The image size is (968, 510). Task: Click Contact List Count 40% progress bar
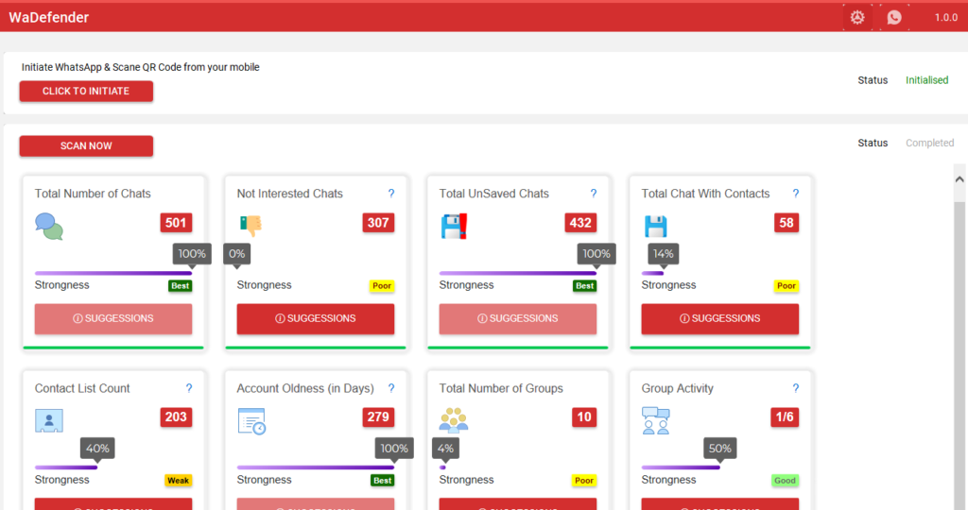pyautogui.click(x=66, y=467)
